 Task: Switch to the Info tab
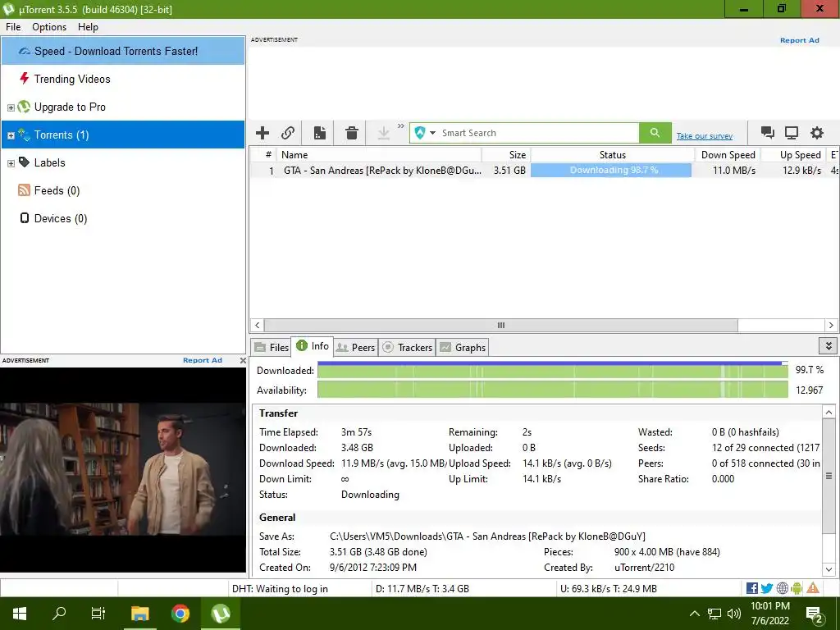(313, 346)
